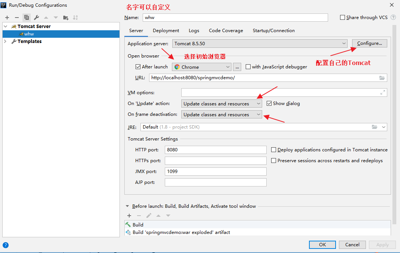
Task: Create new folder icon in toolbar
Action: click(66, 18)
